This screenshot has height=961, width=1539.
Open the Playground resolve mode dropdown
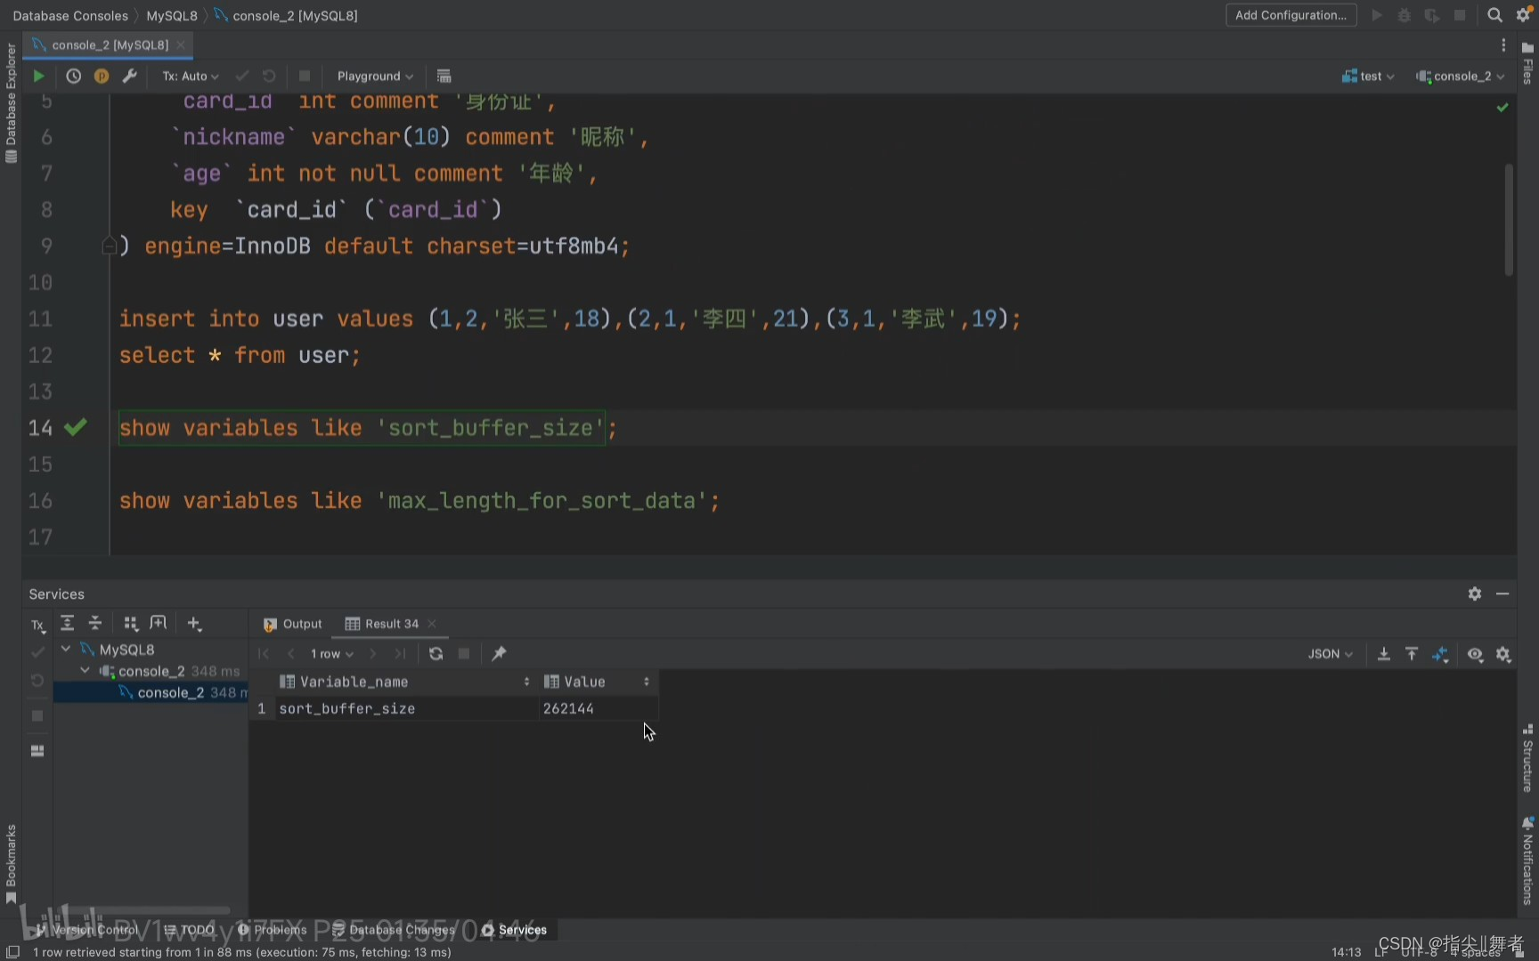[x=375, y=77]
